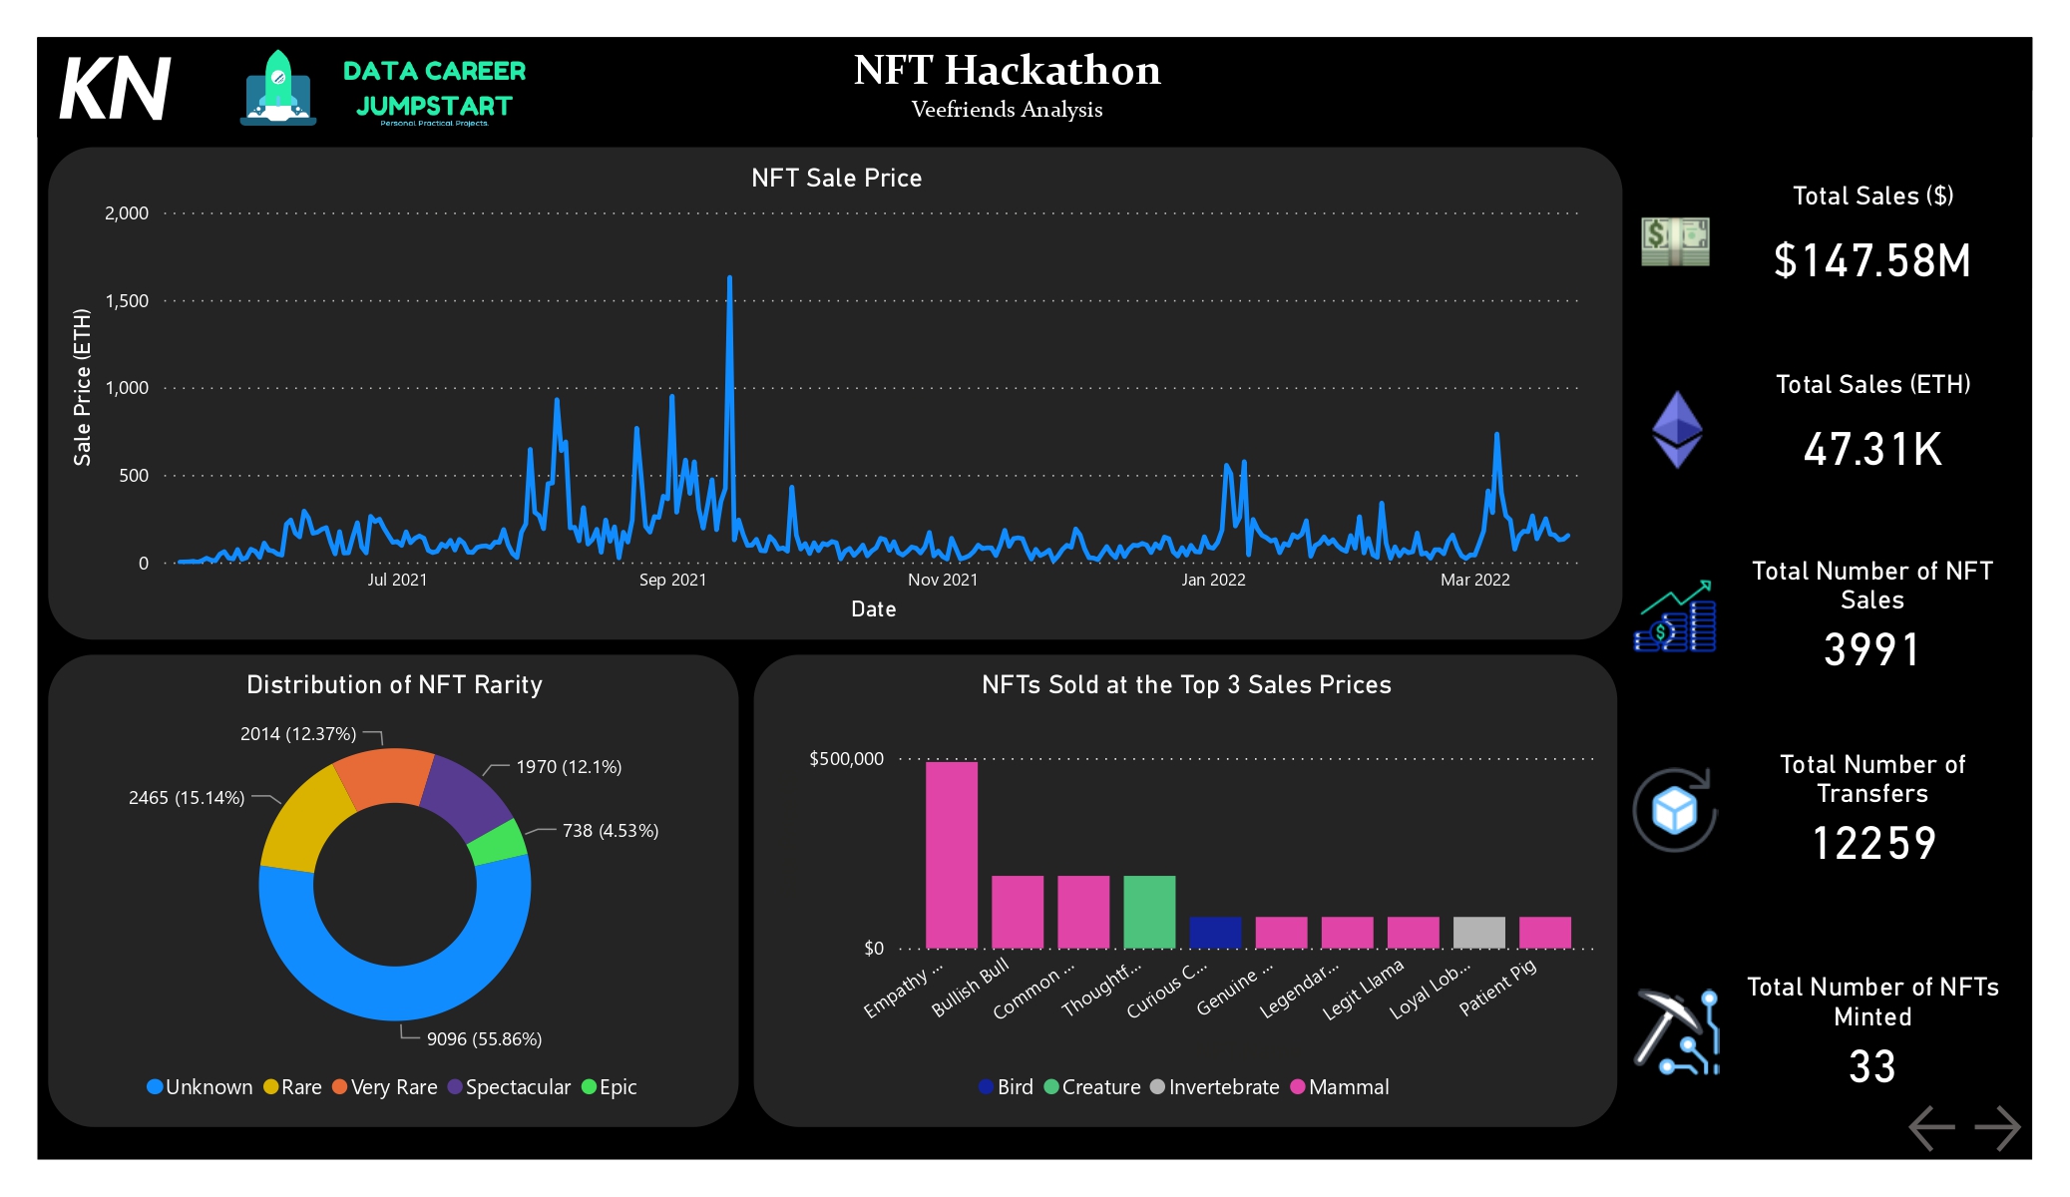Click the 9096 (55.86%) donut label
The width and height of the screenshot is (2070, 1197).
[x=484, y=1039]
